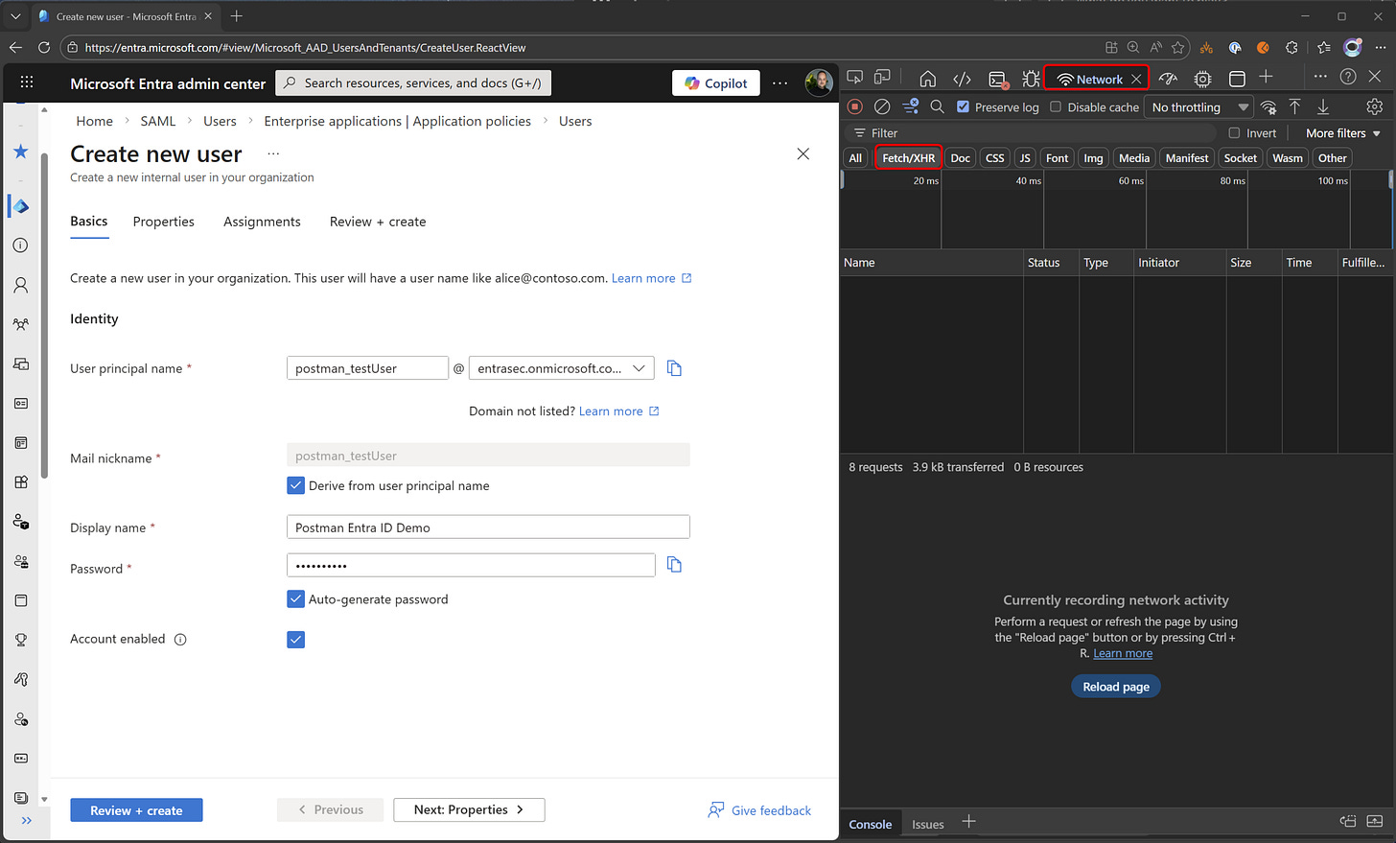
Task: Export HAR file with down arrow
Action: pos(1323,106)
